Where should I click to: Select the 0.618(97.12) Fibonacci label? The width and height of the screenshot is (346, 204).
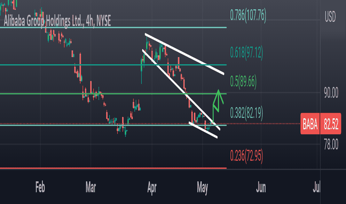coord(247,53)
